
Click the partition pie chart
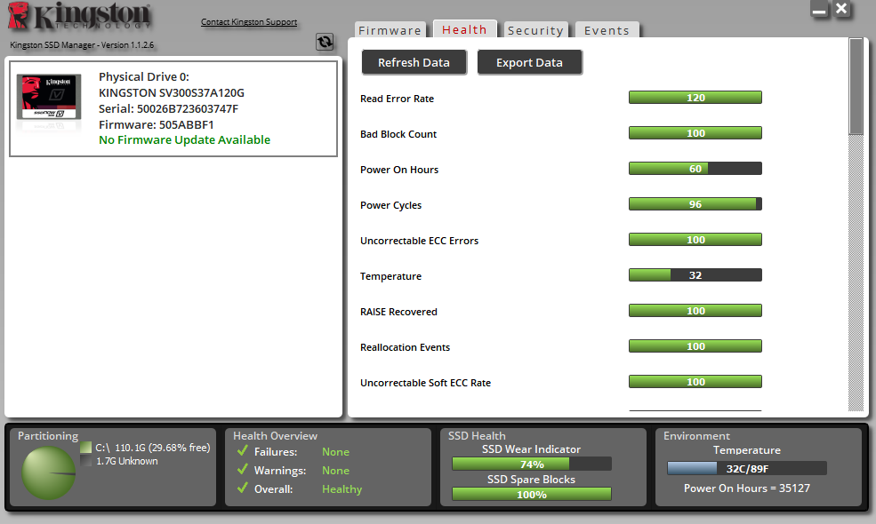point(49,473)
